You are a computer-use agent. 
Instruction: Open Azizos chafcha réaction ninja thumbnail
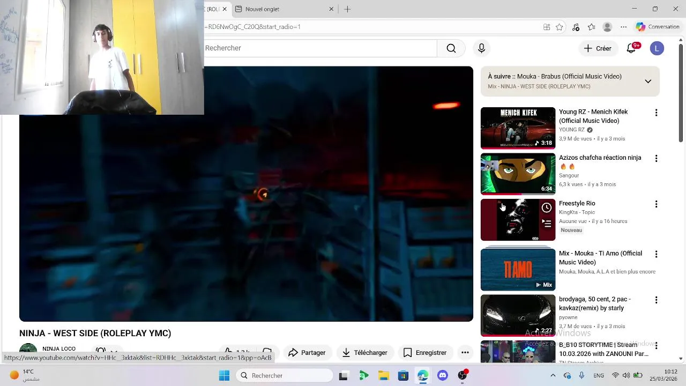518,174
